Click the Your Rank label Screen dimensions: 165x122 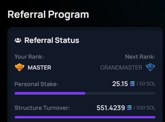pos(29,57)
